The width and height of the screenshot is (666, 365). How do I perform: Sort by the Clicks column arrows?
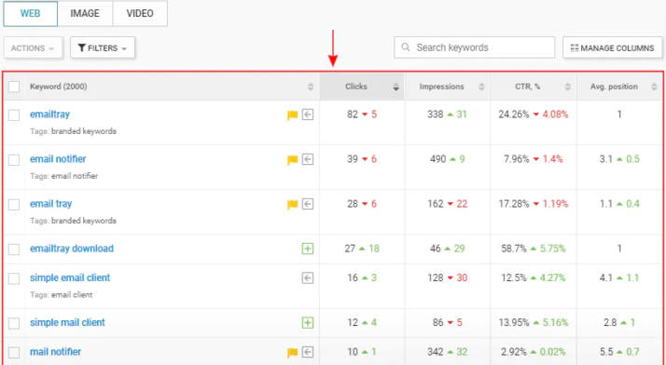(395, 87)
